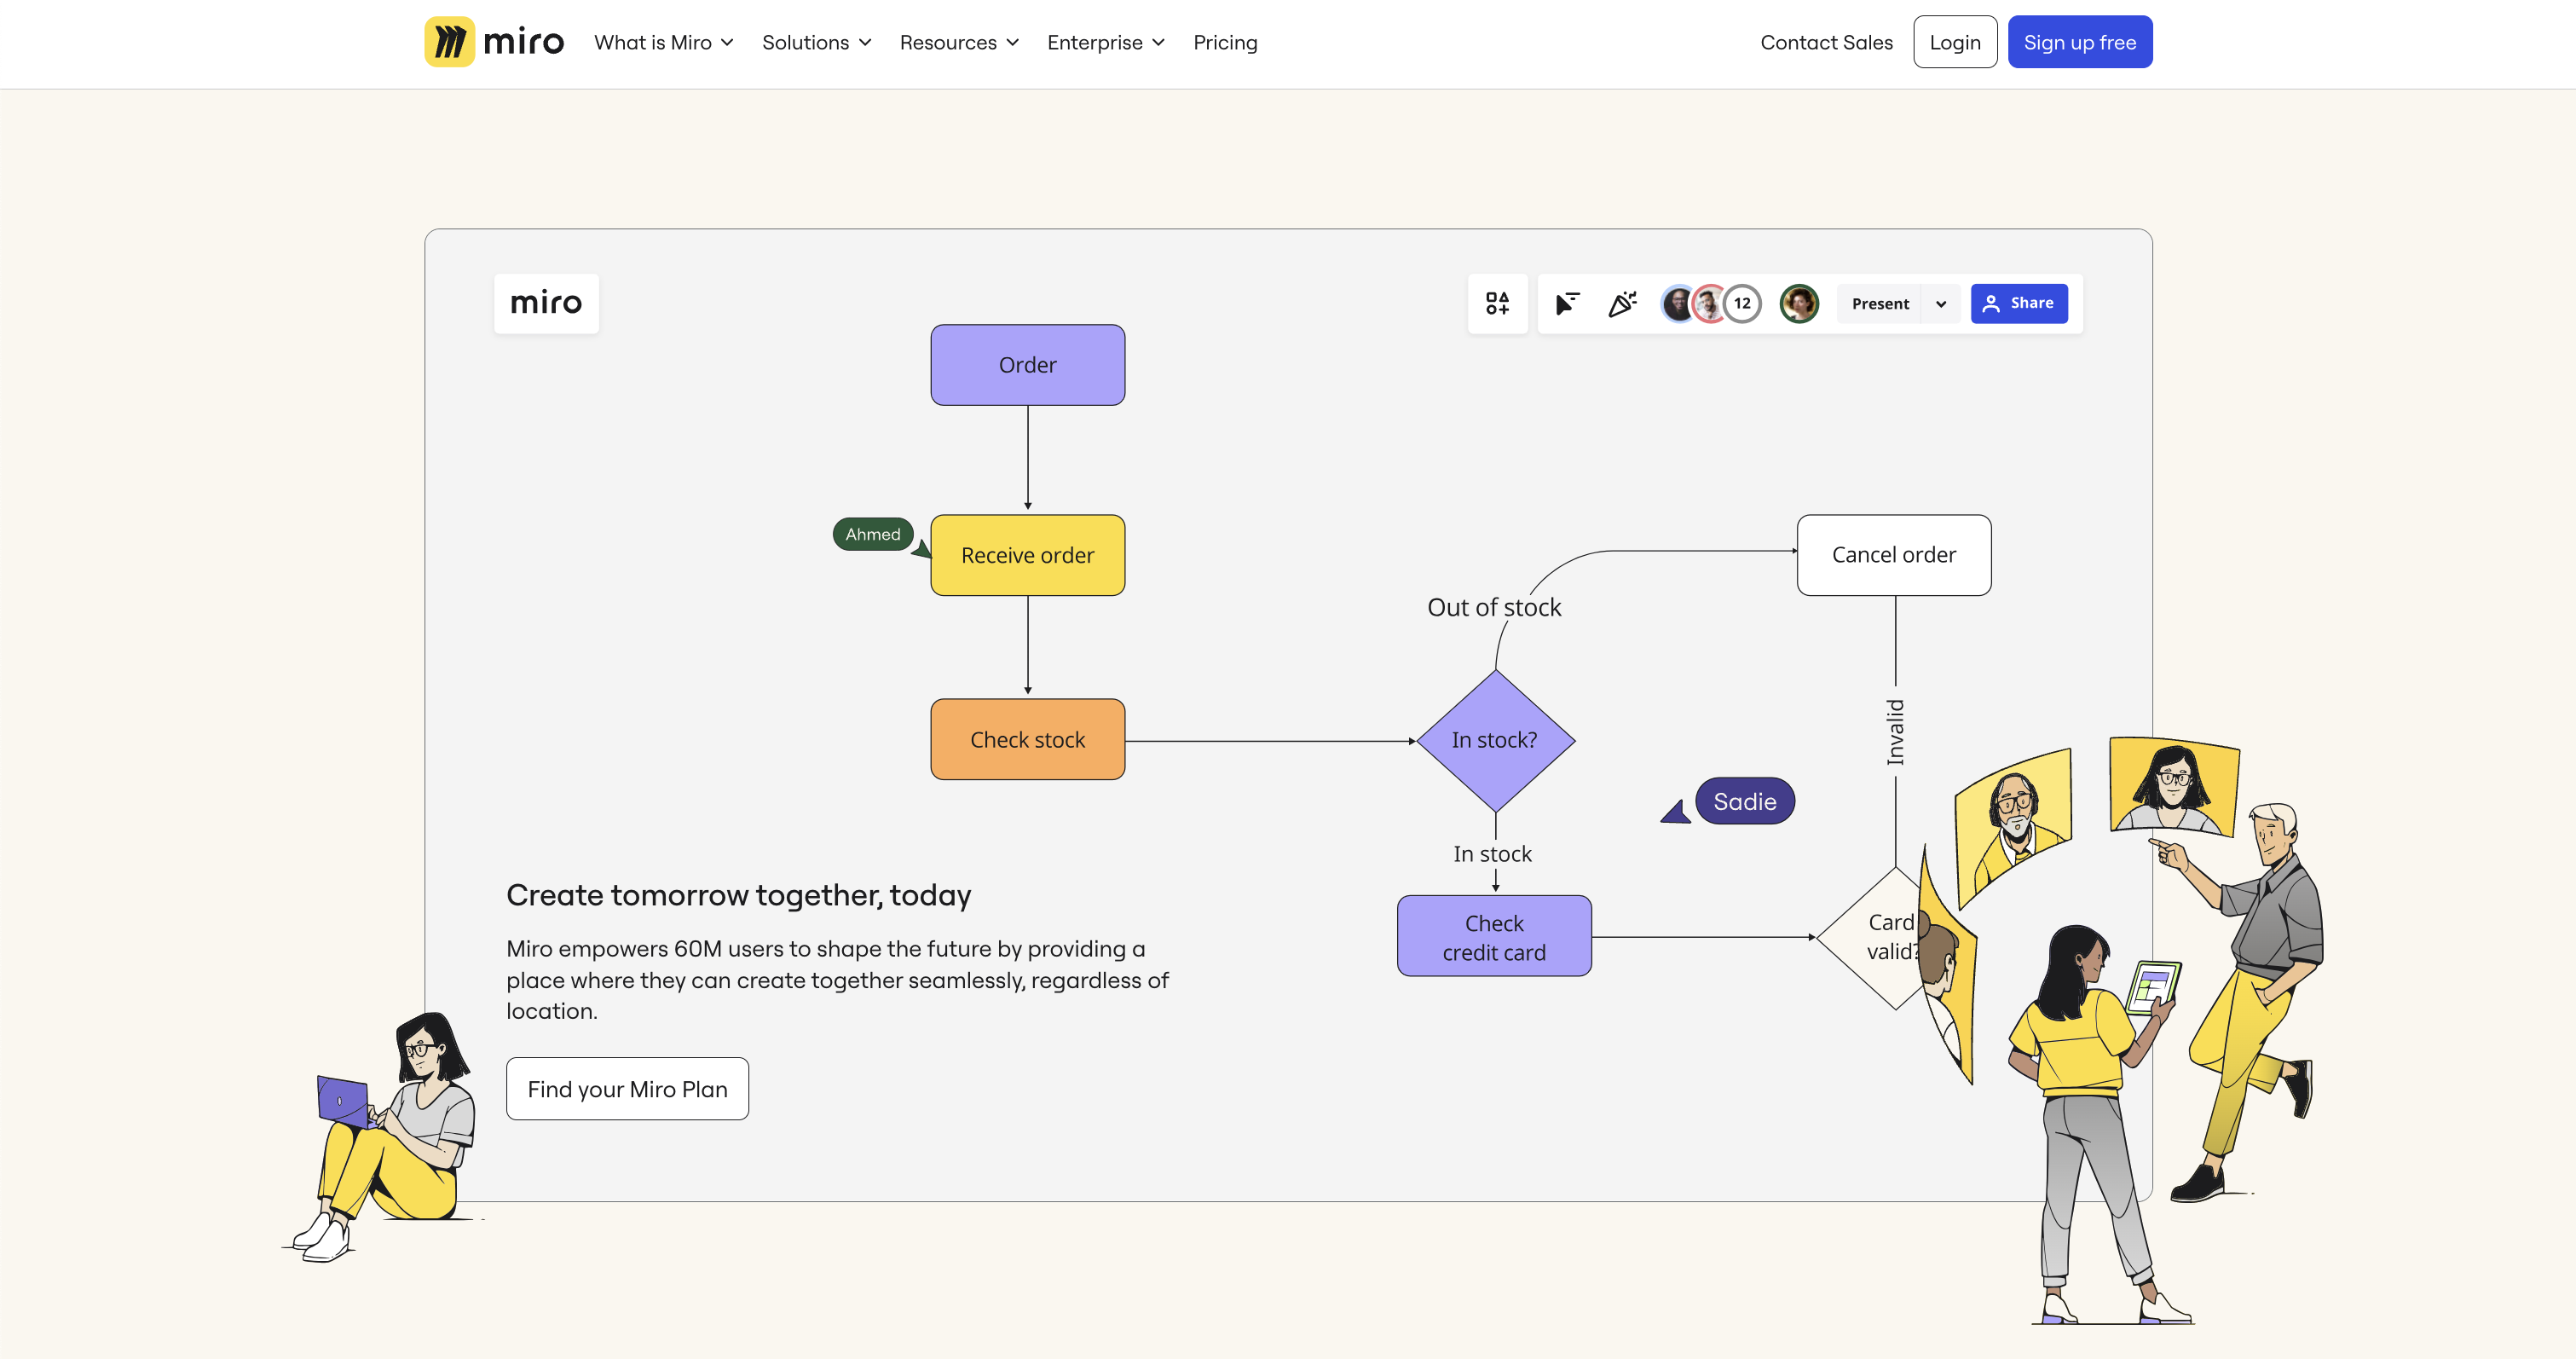Image resolution: width=2576 pixels, height=1359 pixels.
Task: Click the yellow Miro logo icon
Action: 449,42
